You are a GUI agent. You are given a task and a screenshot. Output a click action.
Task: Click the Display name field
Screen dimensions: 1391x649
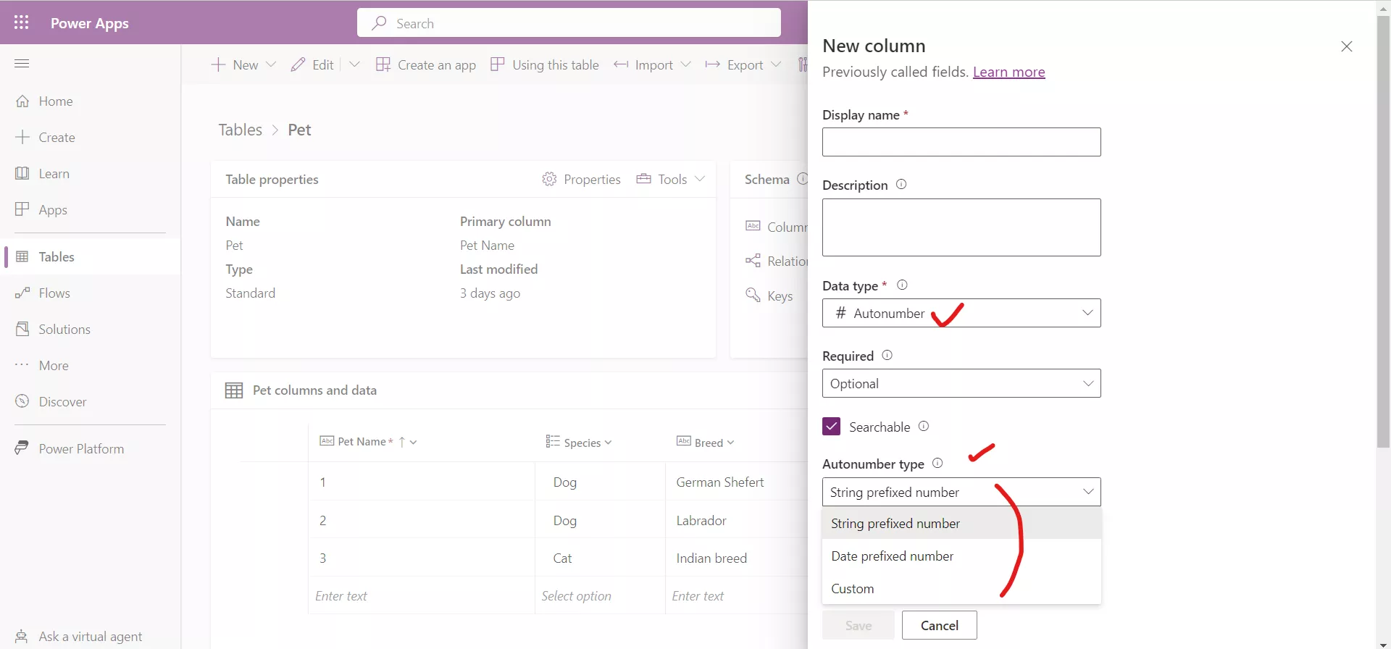pos(961,142)
